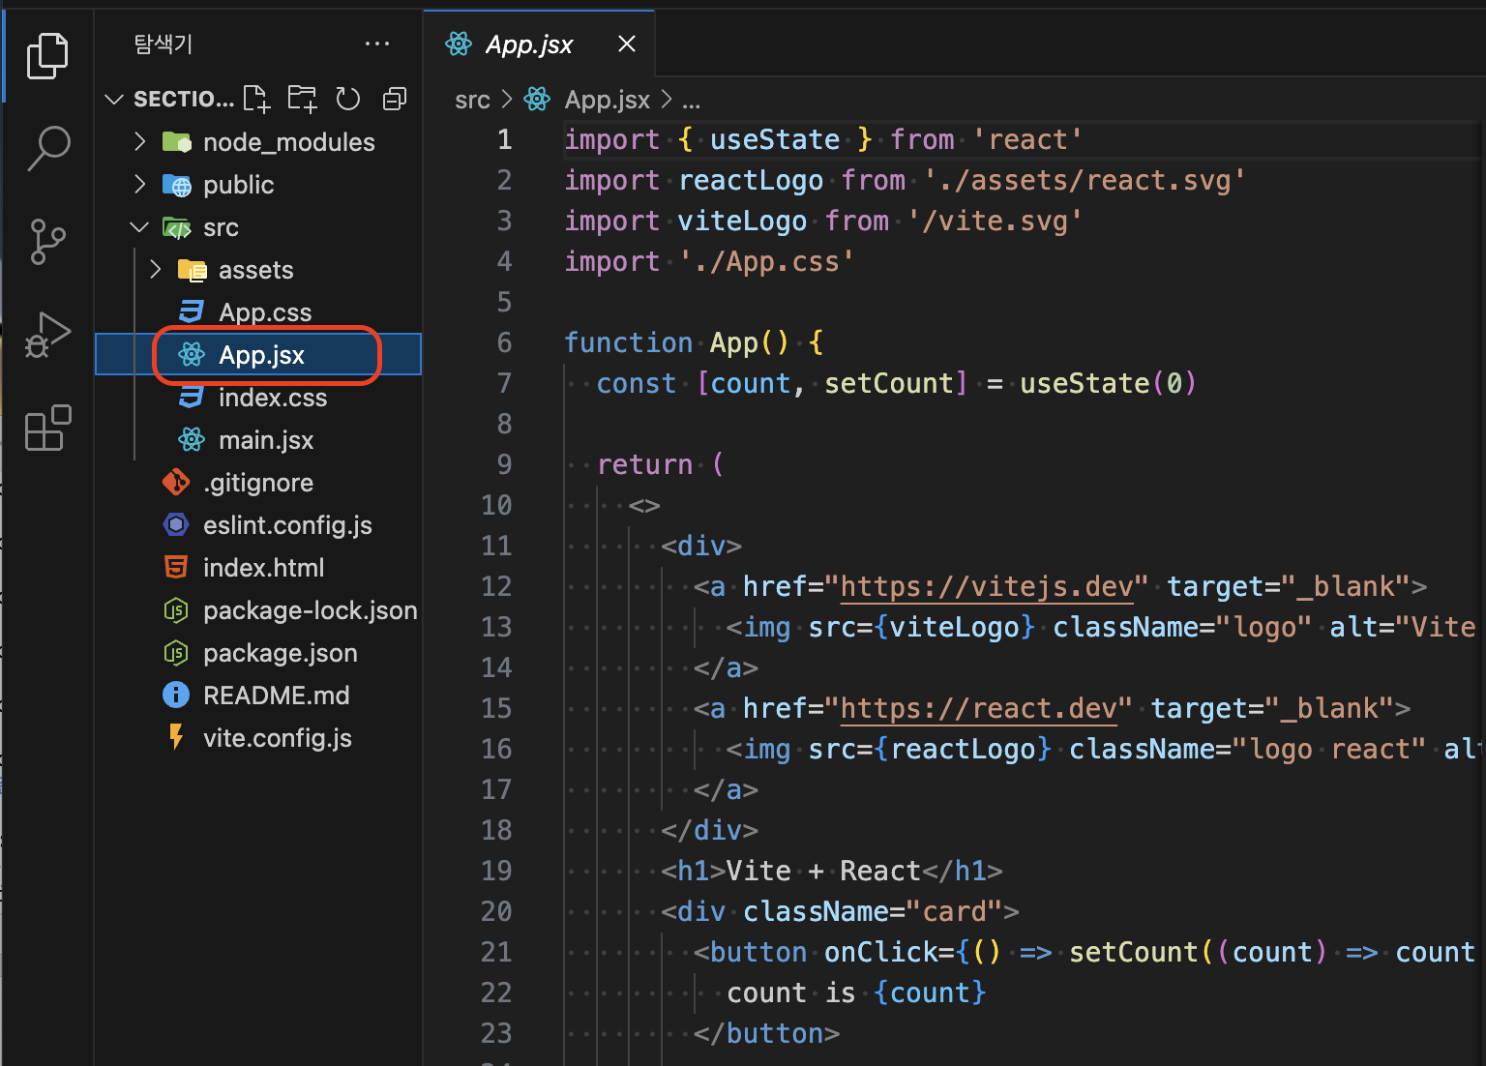Image resolution: width=1486 pixels, height=1066 pixels.
Task: Expand the node_modules folder
Action: (140, 142)
